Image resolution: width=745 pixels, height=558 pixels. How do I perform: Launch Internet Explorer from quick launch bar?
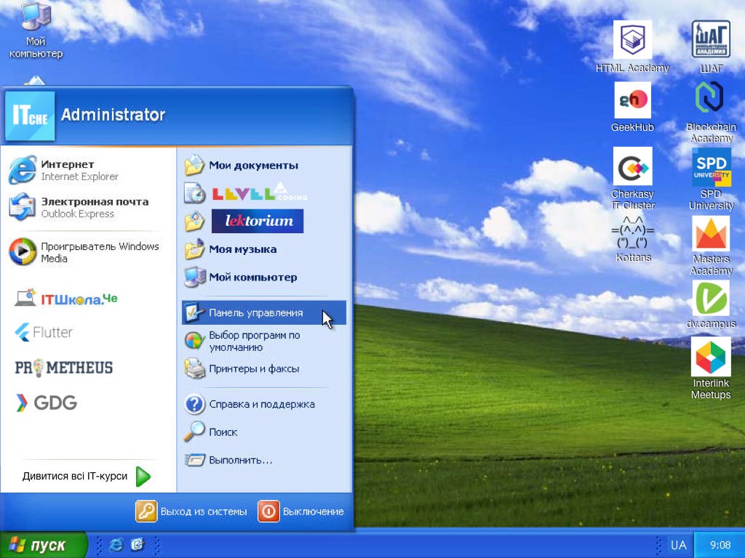point(116,545)
